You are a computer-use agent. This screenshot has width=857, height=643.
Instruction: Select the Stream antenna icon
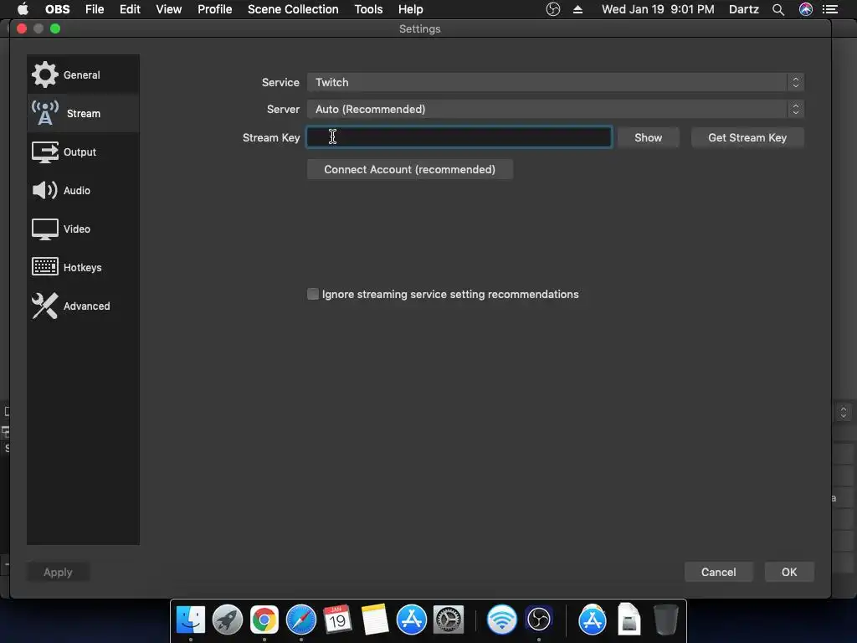point(45,113)
